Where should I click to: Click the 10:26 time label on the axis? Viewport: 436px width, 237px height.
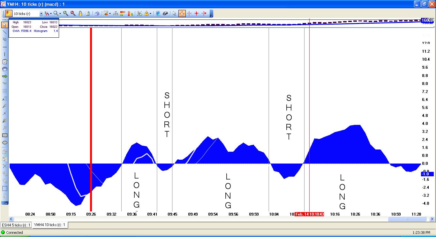pos(355,214)
